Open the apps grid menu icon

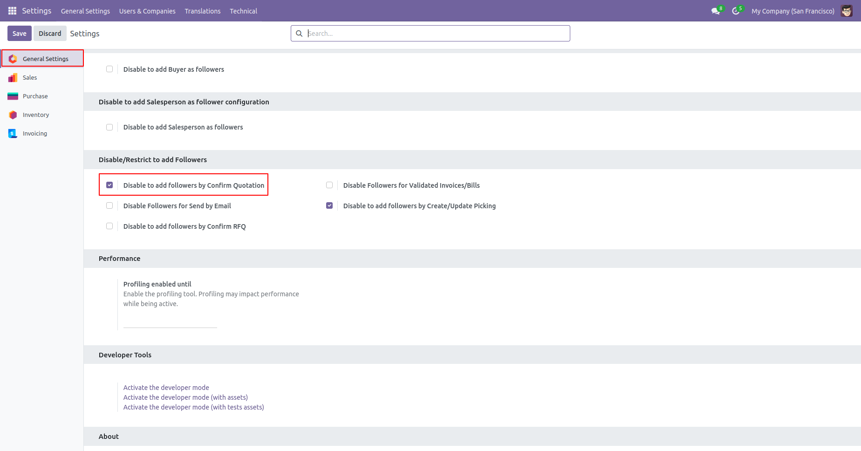12,11
